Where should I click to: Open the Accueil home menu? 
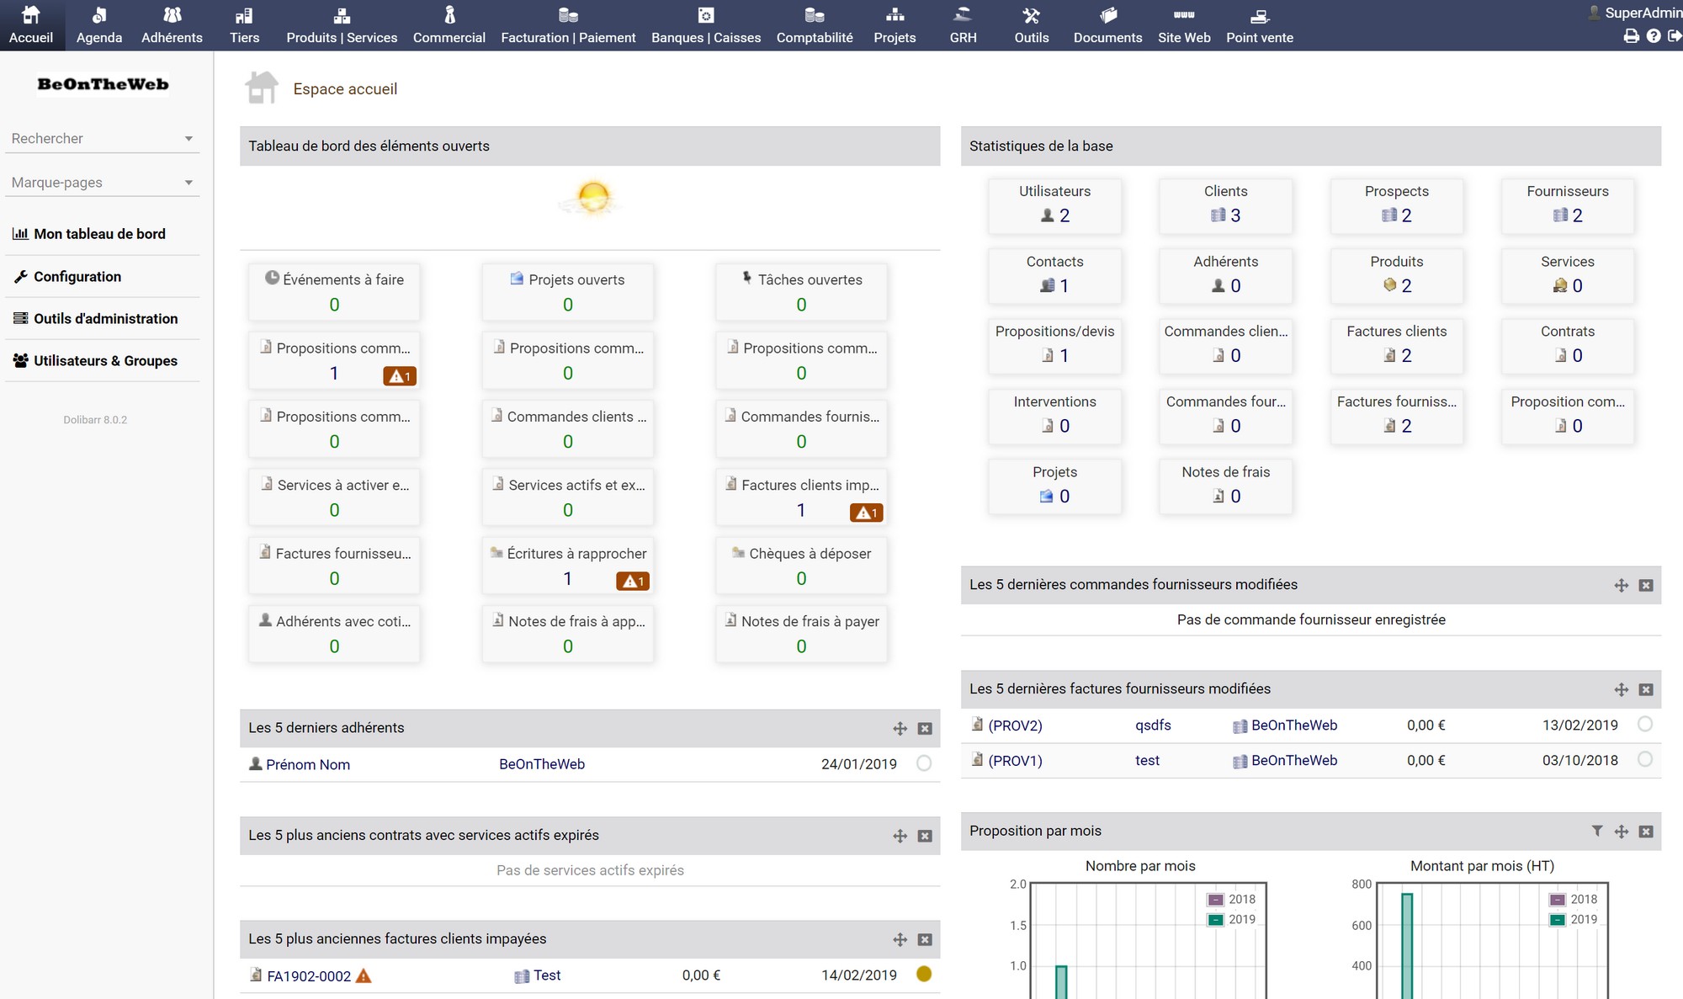pyautogui.click(x=31, y=25)
